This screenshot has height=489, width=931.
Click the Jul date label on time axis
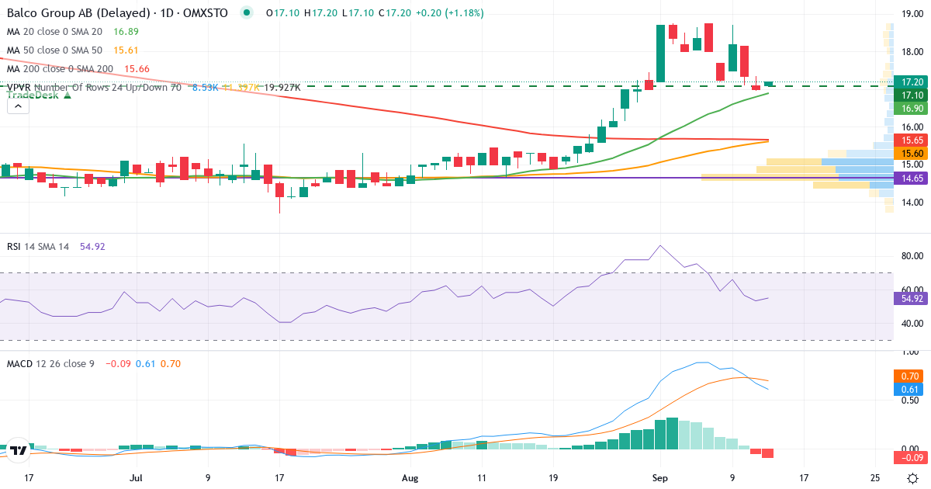137,478
